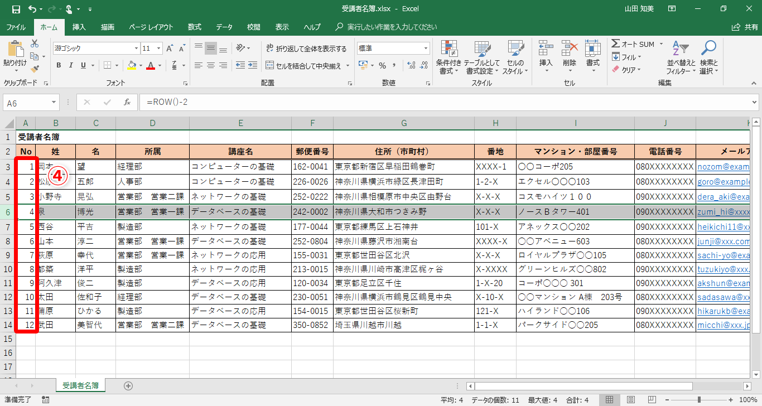
Task: Open the 書式 format cells menu
Action: (x=592, y=57)
